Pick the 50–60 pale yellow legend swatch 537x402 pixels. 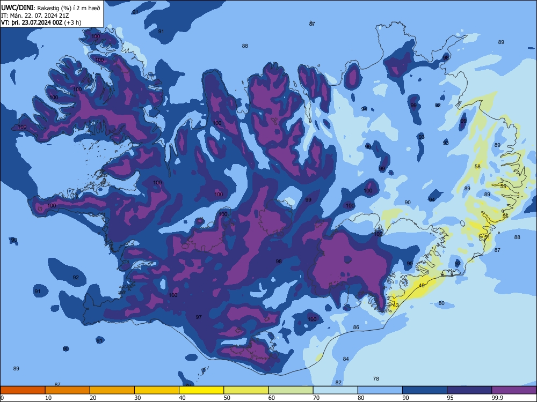click(x=246, y=390)
